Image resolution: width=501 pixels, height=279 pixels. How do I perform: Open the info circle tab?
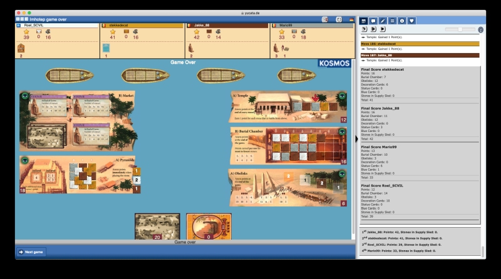click(x=402, y=21)
